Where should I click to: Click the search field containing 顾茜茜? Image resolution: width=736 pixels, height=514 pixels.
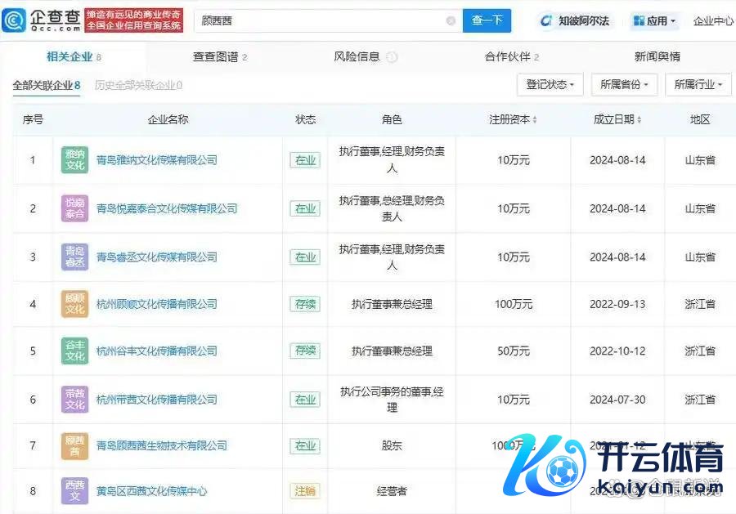point(319,21)
